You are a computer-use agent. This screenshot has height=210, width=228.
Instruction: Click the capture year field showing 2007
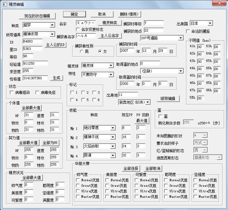(127, 51)
